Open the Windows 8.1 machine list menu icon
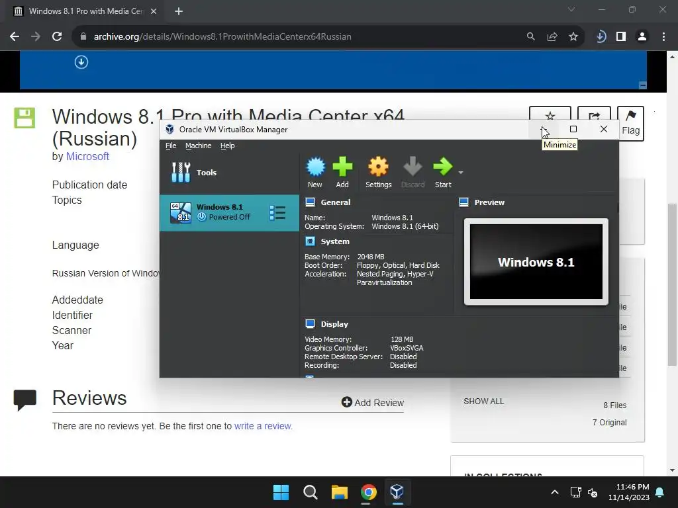Viewport: 678px width, 508px height. (277, 212)
